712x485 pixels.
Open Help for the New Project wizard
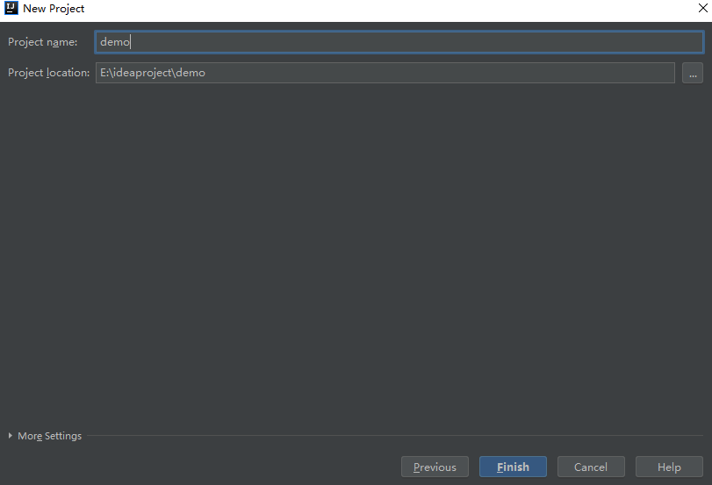click(669, 467)
